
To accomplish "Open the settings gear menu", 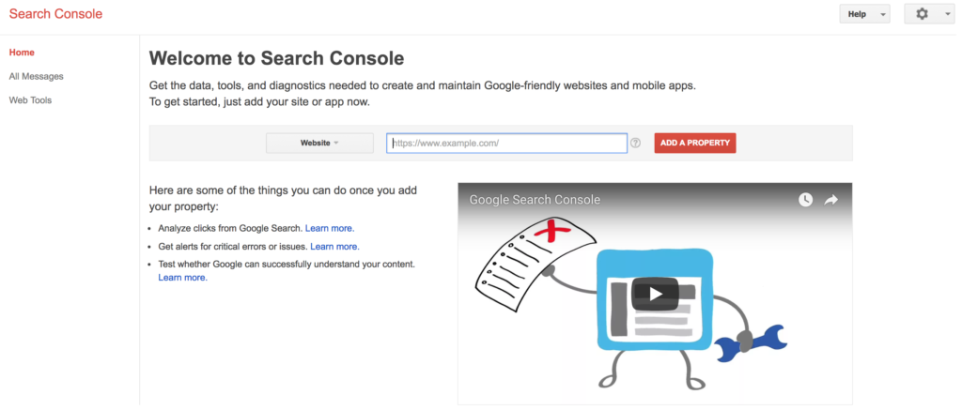I will tap(923, 14).
